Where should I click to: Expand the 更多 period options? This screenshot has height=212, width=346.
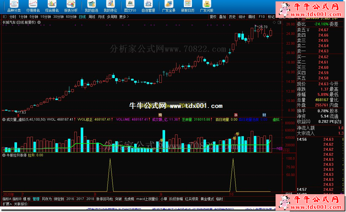124,17
